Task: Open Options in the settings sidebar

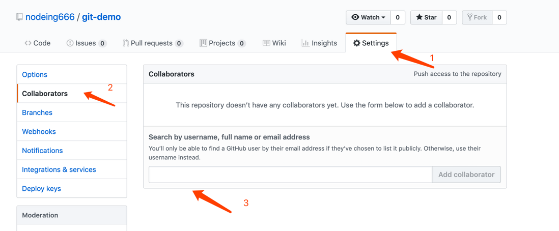Action: point(72,74)
